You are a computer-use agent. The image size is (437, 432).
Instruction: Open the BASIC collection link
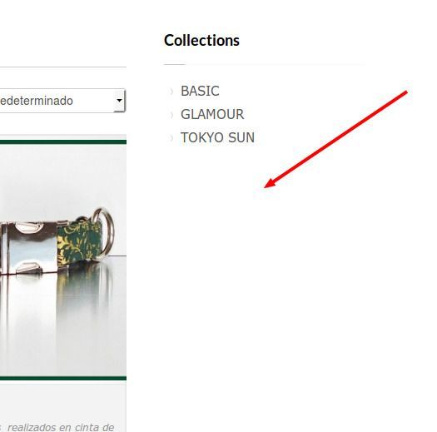pos(200,91)
